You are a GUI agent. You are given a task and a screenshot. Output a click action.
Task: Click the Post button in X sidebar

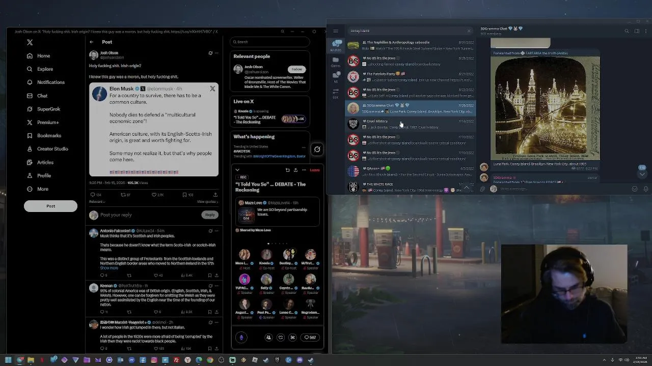point(50,206)
